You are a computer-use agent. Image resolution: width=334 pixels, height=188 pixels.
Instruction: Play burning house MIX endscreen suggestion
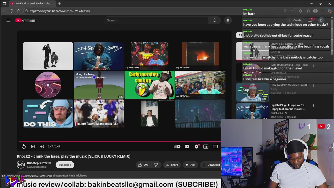(x=200, y=56)
